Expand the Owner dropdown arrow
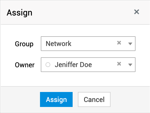 pos(130,65)
